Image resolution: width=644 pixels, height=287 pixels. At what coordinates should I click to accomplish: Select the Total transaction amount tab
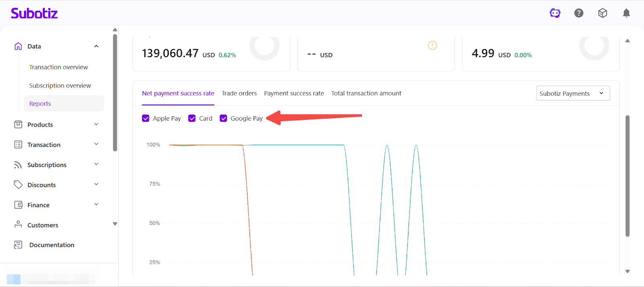click(x=366, y=93)
